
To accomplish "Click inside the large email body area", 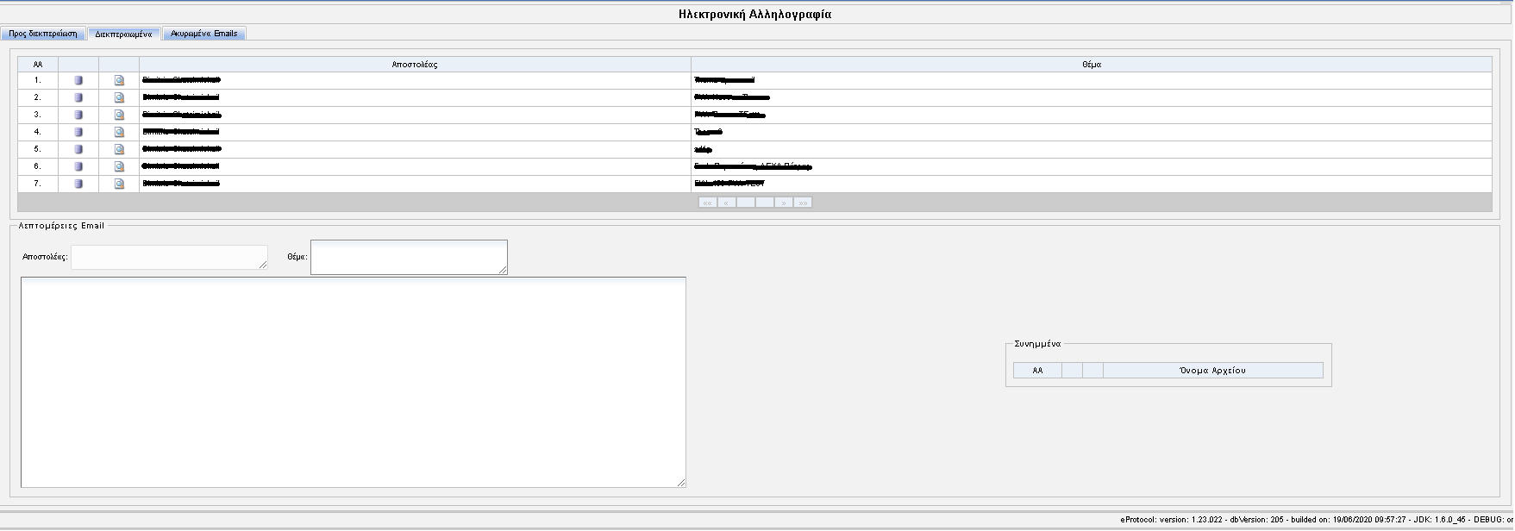I will pyautogui.click(x=354, y=382).
